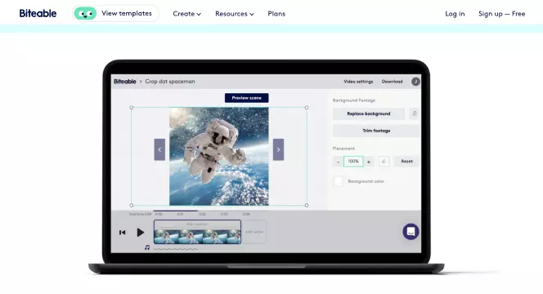Screen dimensions: 543x294
Task: Decrease zoom with the minus button
Action: coord(338,162)
